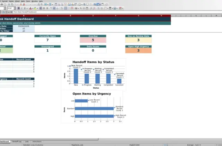222x146 pixels.
Task: Toggle Center Vertically alignment
Action: (54, 8)
